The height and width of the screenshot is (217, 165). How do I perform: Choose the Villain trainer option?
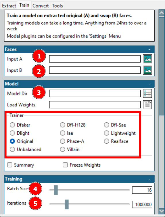click(62, 149)
